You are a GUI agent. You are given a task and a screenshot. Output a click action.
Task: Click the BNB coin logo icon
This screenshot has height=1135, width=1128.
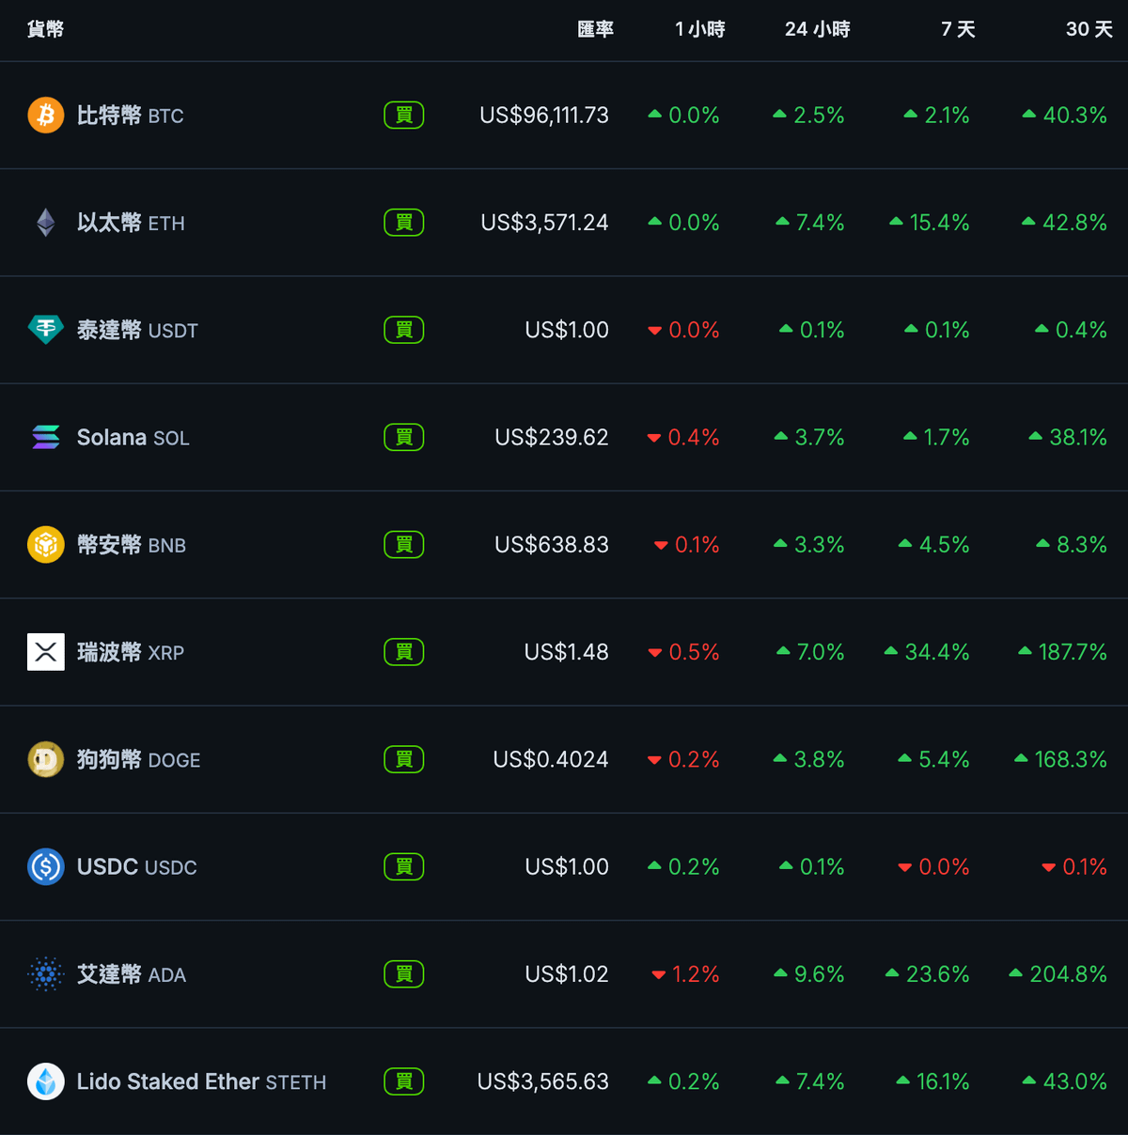tap(46, 545)
